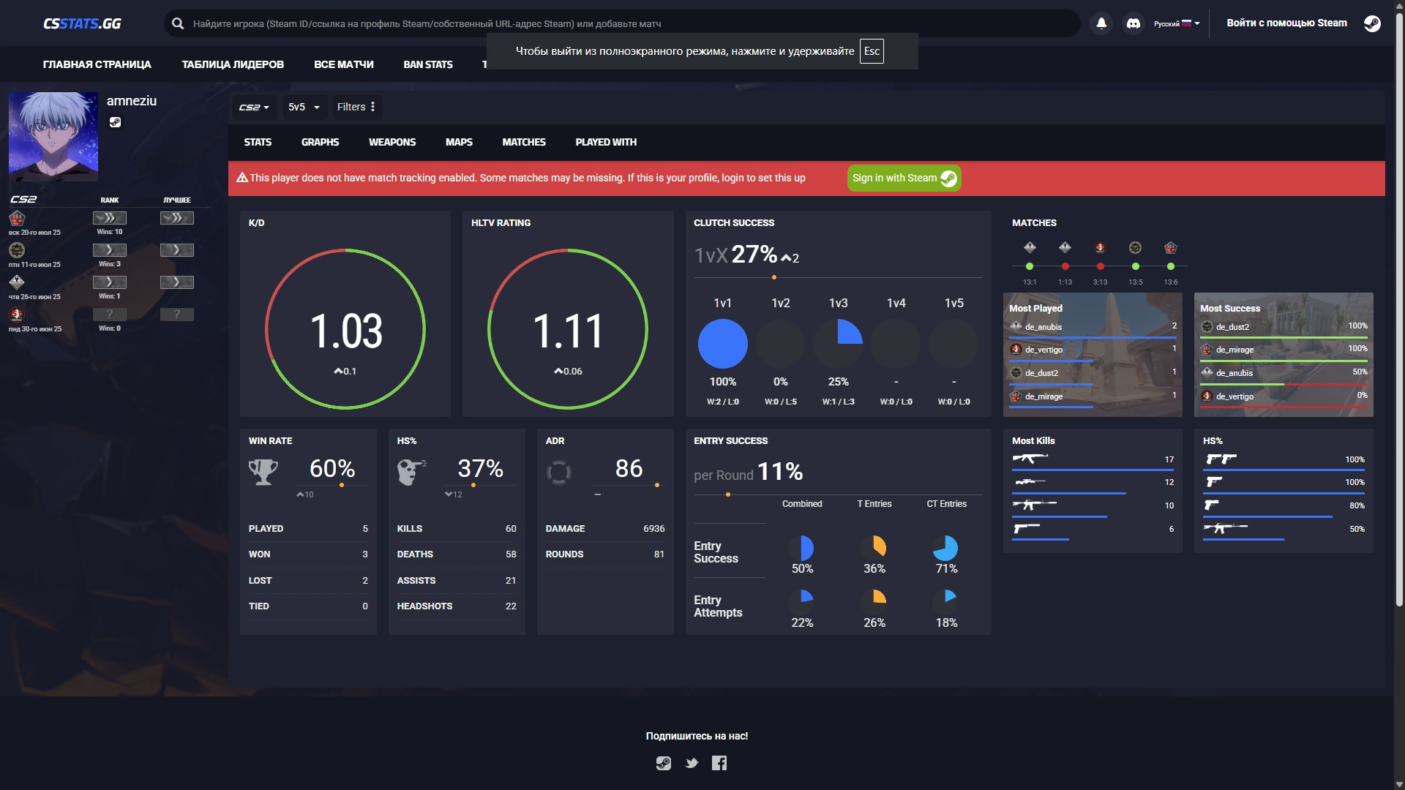
Task: Click the 50% HS rifle icon
Action: (x=1226, y=528)
